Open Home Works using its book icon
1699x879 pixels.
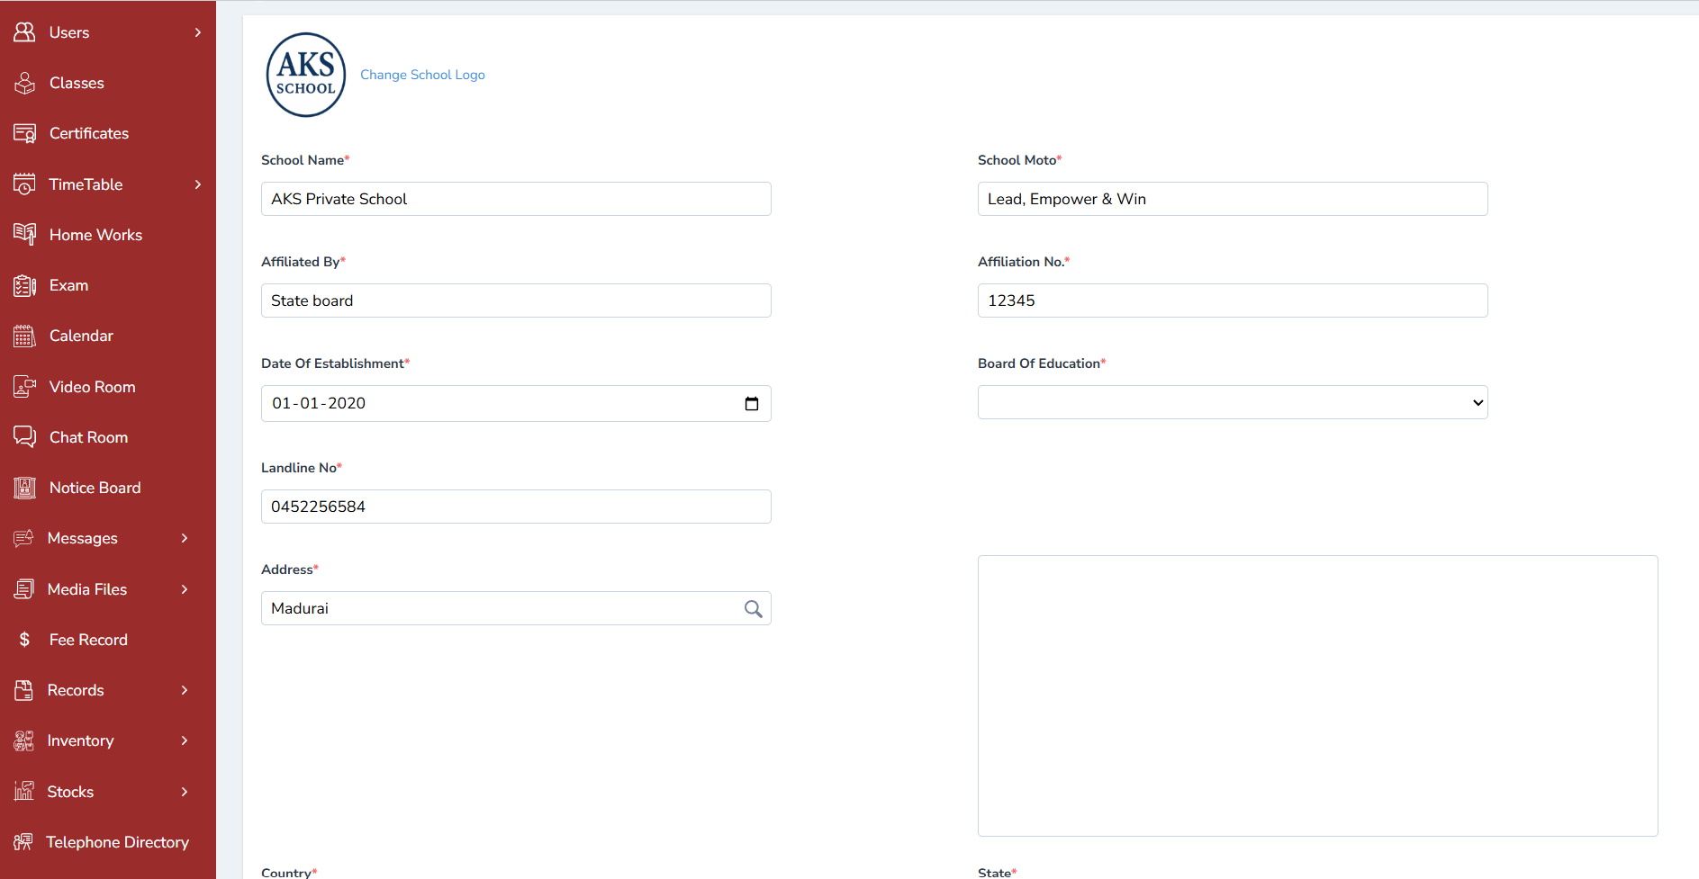click(24, 234)
